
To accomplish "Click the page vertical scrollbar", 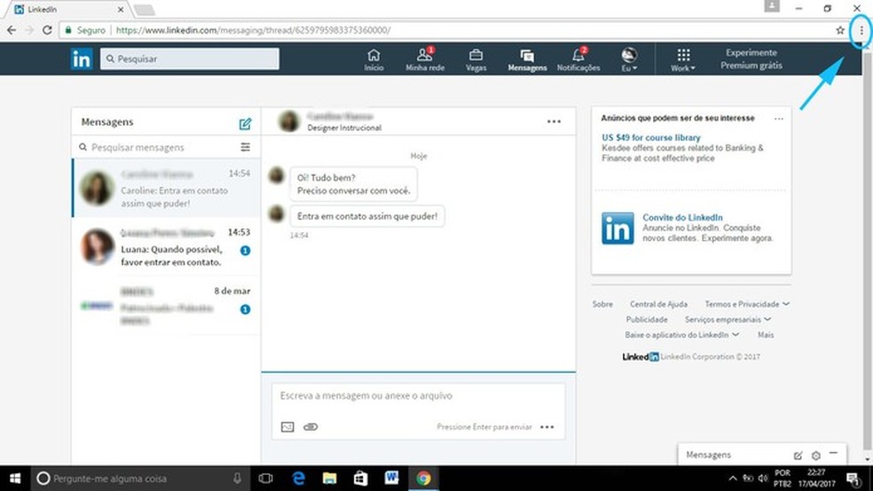I will pyautogui.click(x=868, y=253).
